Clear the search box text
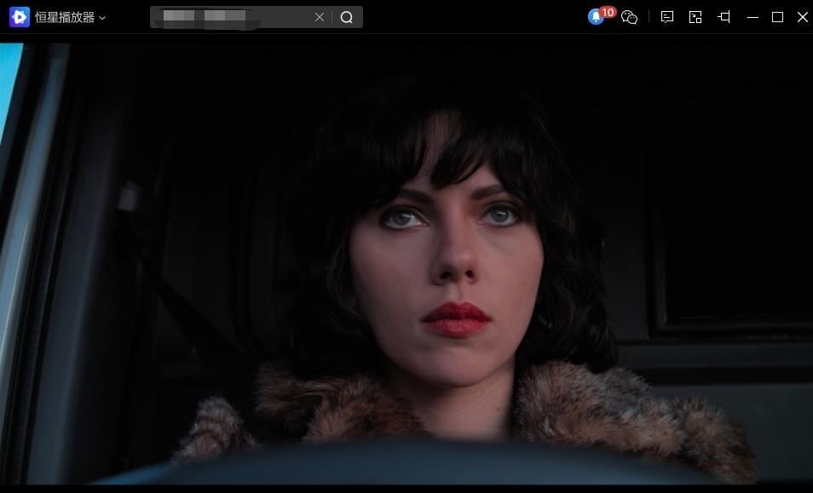Viewport: 813px width, 493px height. pyautogui.click(x=320, y=17)
